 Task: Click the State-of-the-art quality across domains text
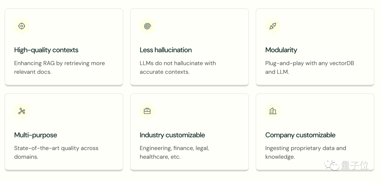[x=56, y=153]
